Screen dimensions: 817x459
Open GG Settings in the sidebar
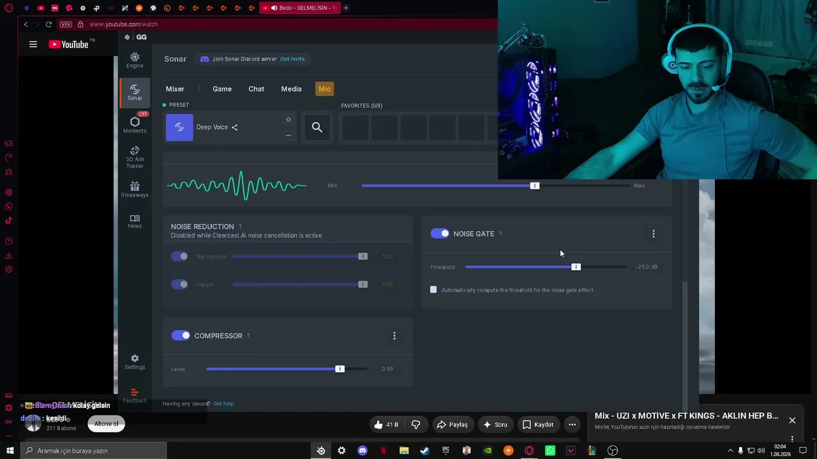coord(135,361)
